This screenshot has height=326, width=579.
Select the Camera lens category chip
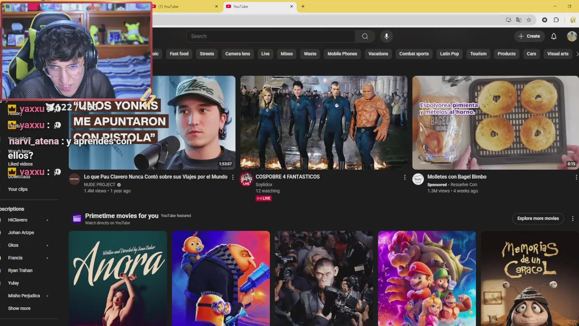point(237,54)
